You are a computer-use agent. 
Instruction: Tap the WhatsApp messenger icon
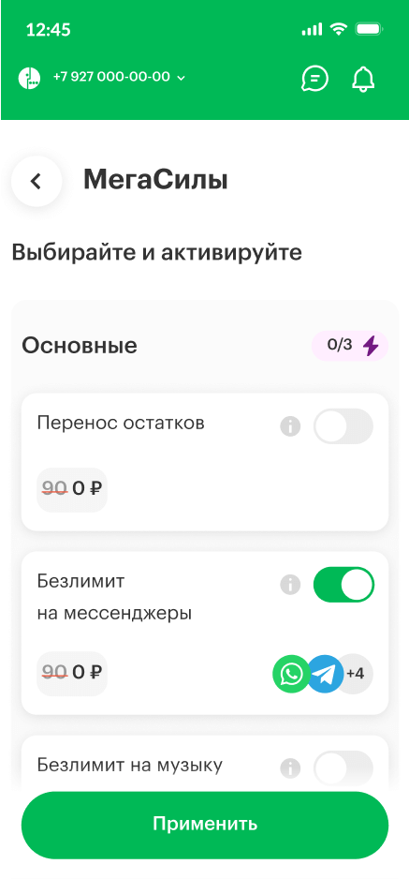click(x=291, y=674)
